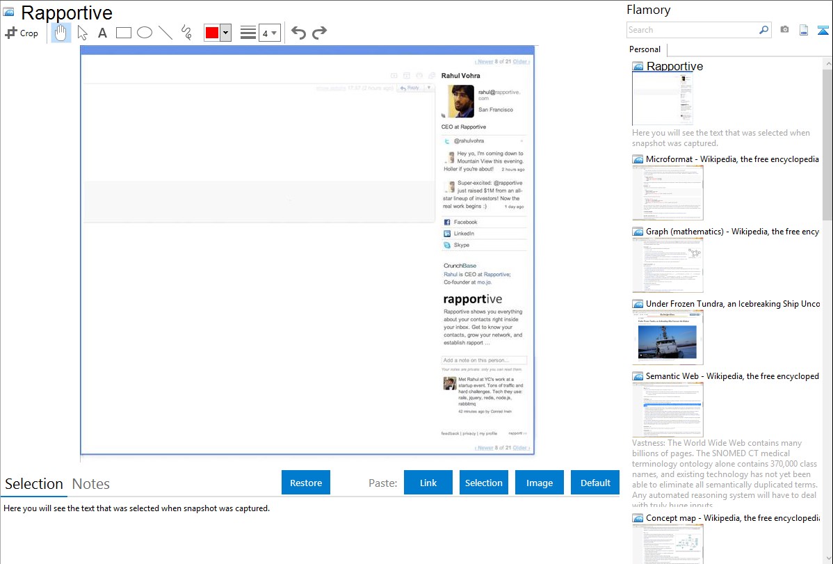Click the Rapportive title heading
This screenshot has height=564, width=833.
pyautogui.click(x=67, y=13)
